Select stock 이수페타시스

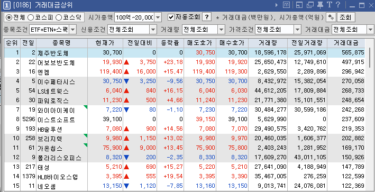pos(56,82)
